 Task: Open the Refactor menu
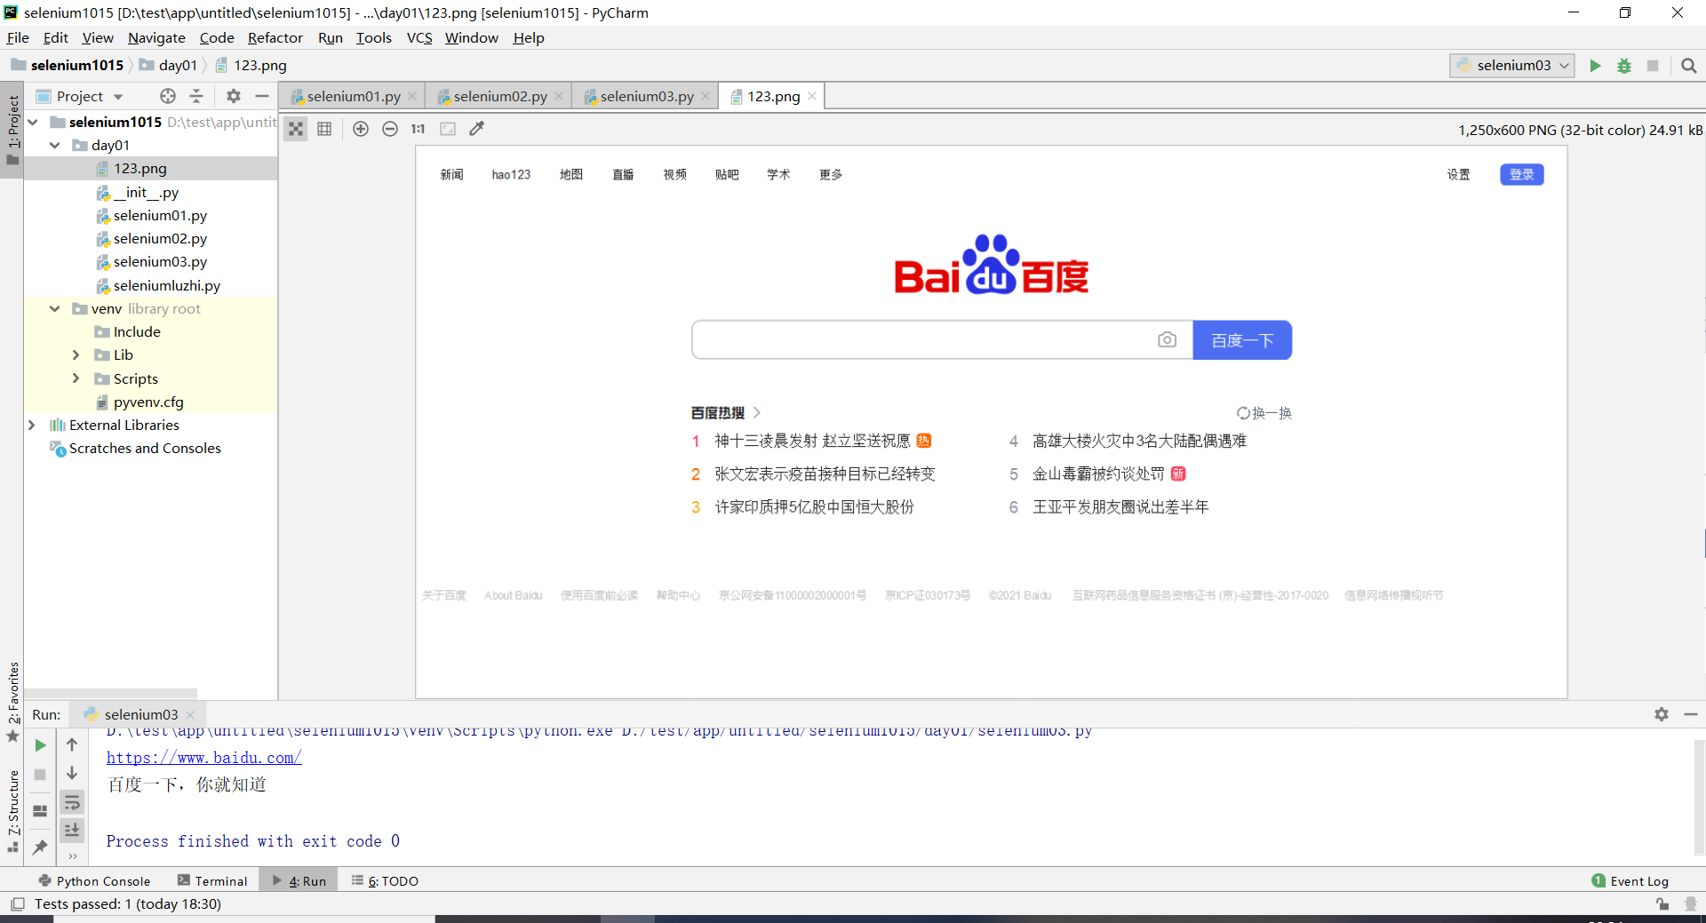pyautogui.click(x=275, y=37)
